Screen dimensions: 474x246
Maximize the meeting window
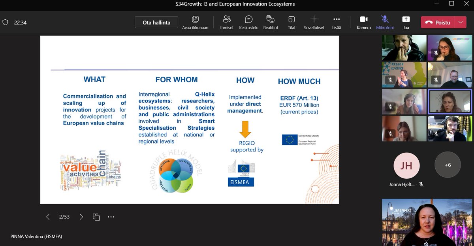[x=451, y=4]
